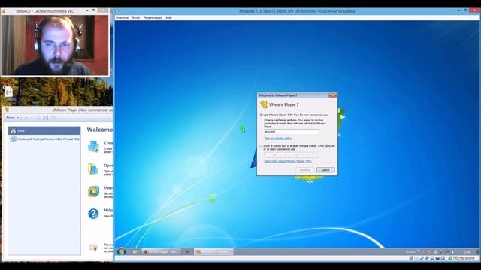
Task: Switch to the Microsoft taskbar window button
Action: (162, 252)
